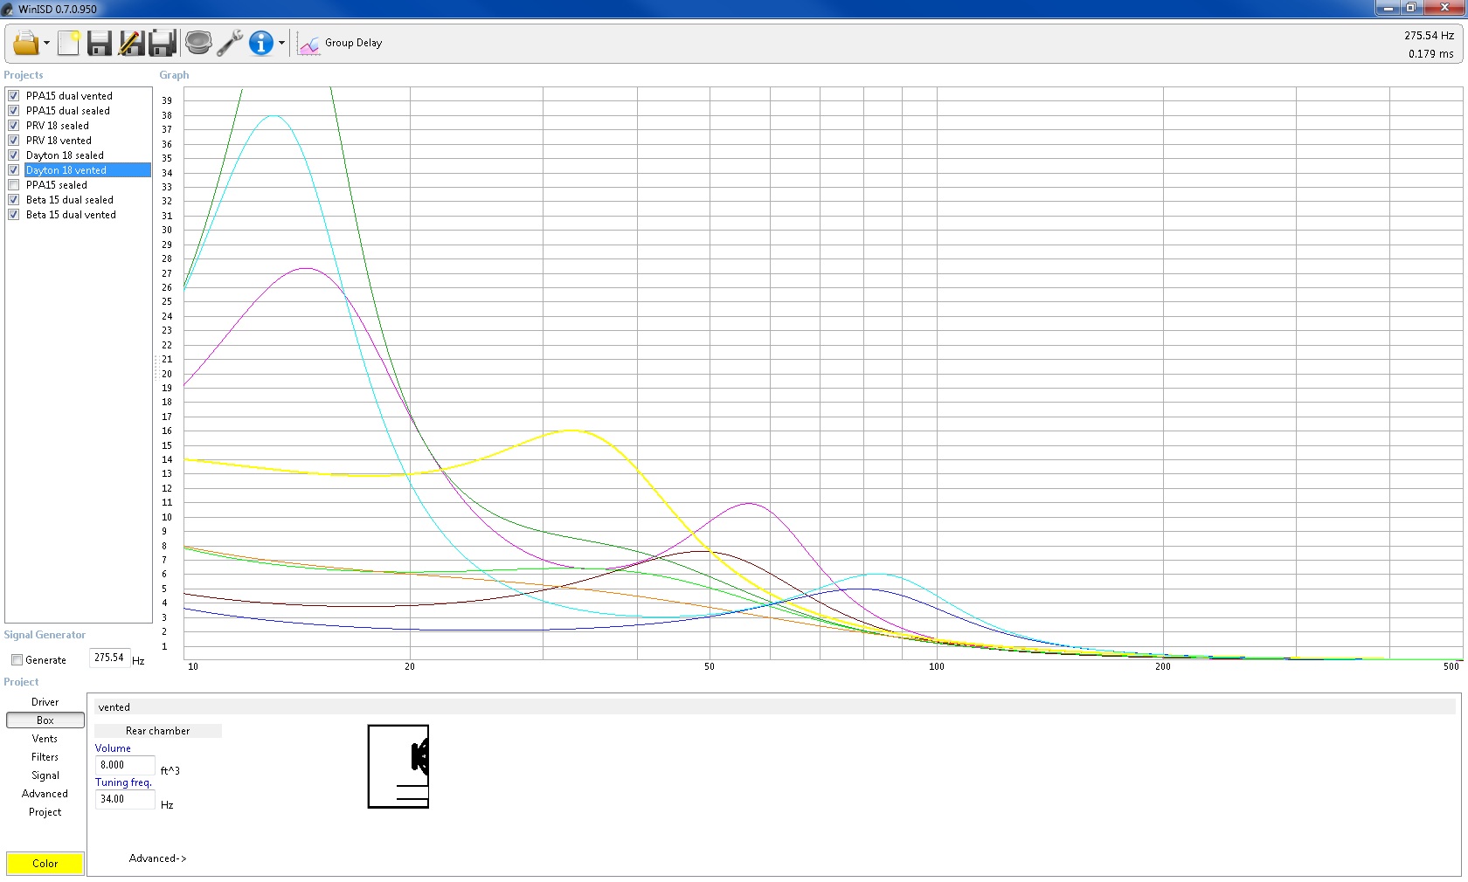Toggle the Beta 15 dual vented checkbox
Image resolution: width=1468 pixels, height=882 pixels.
pos(14,215)
